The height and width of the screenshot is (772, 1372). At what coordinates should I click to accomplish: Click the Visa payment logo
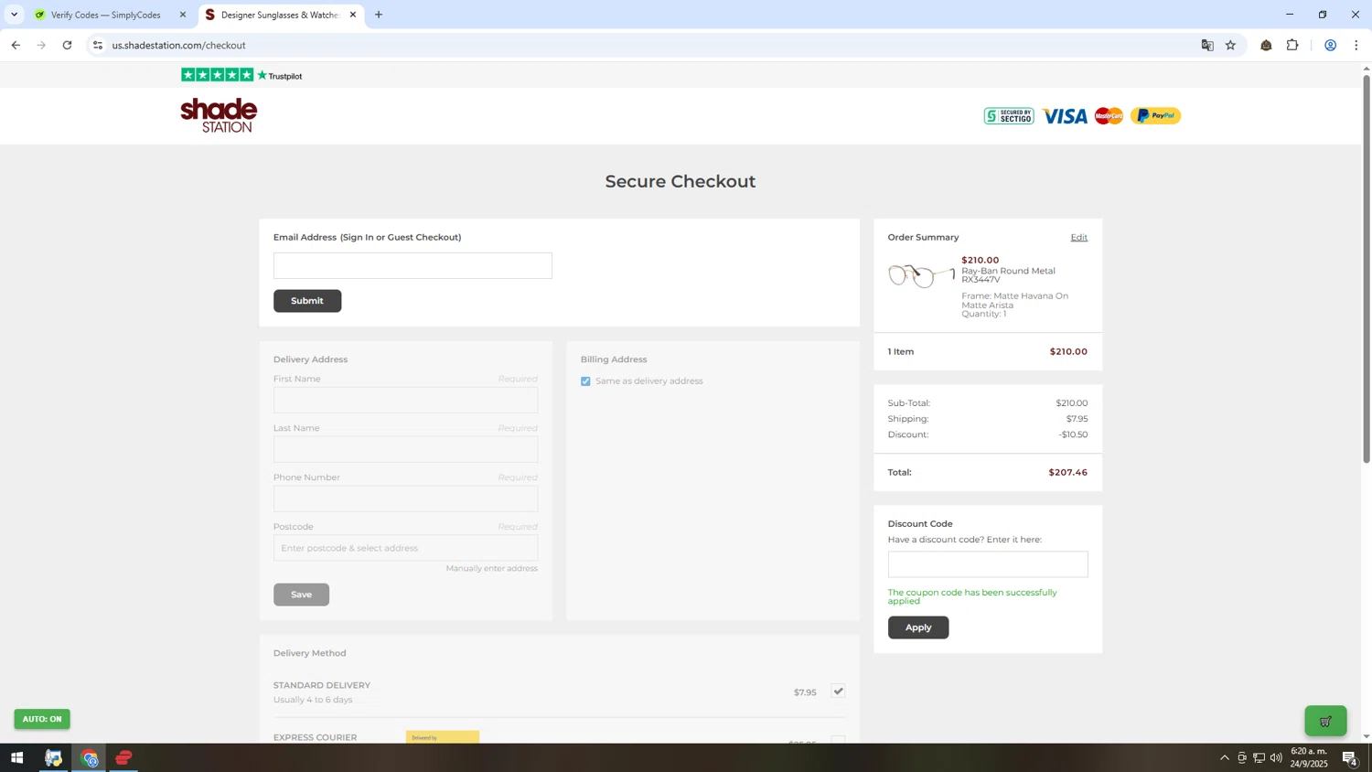pyautogui.click(x=1065, y=116)
